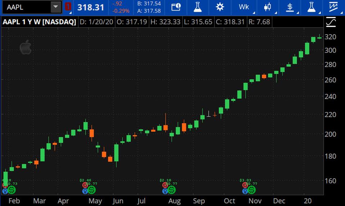
Task: Click the red earnings phone icon near Aug
Action: click(x=165, y=185)
